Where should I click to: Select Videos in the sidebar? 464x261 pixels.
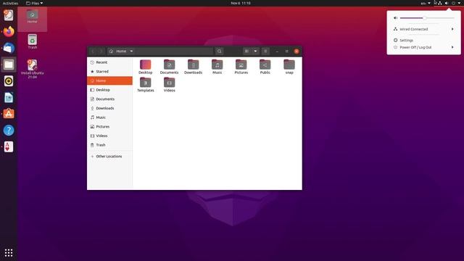(x=109, y=136)
